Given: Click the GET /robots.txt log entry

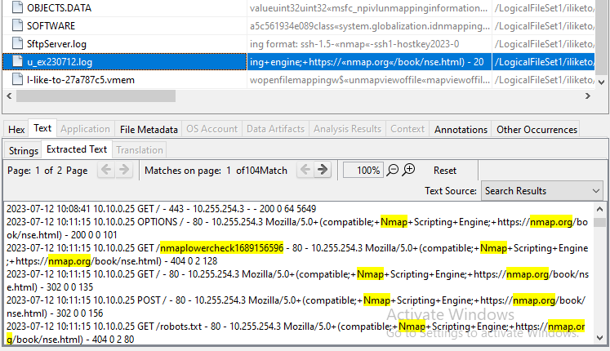Looking at the screenshot, I should tap(296, 333).
